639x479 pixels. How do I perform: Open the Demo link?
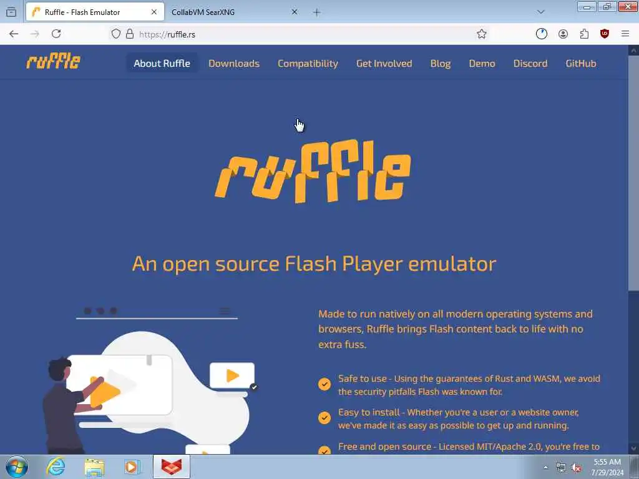pyautogui.click(x=482, y=64)
